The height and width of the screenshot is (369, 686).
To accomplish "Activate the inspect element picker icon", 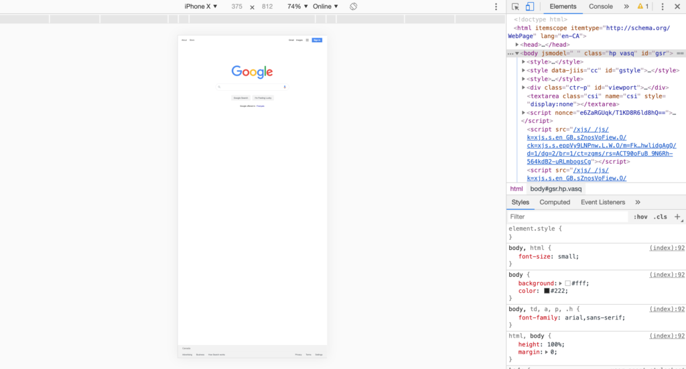I will click(x=515, y=7).
